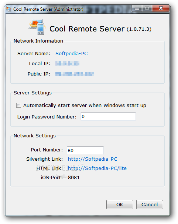This screenshot has height=224, width=178.
Task: Click the 'Silverlight Link:' label
Action: (x=44, y=159)
